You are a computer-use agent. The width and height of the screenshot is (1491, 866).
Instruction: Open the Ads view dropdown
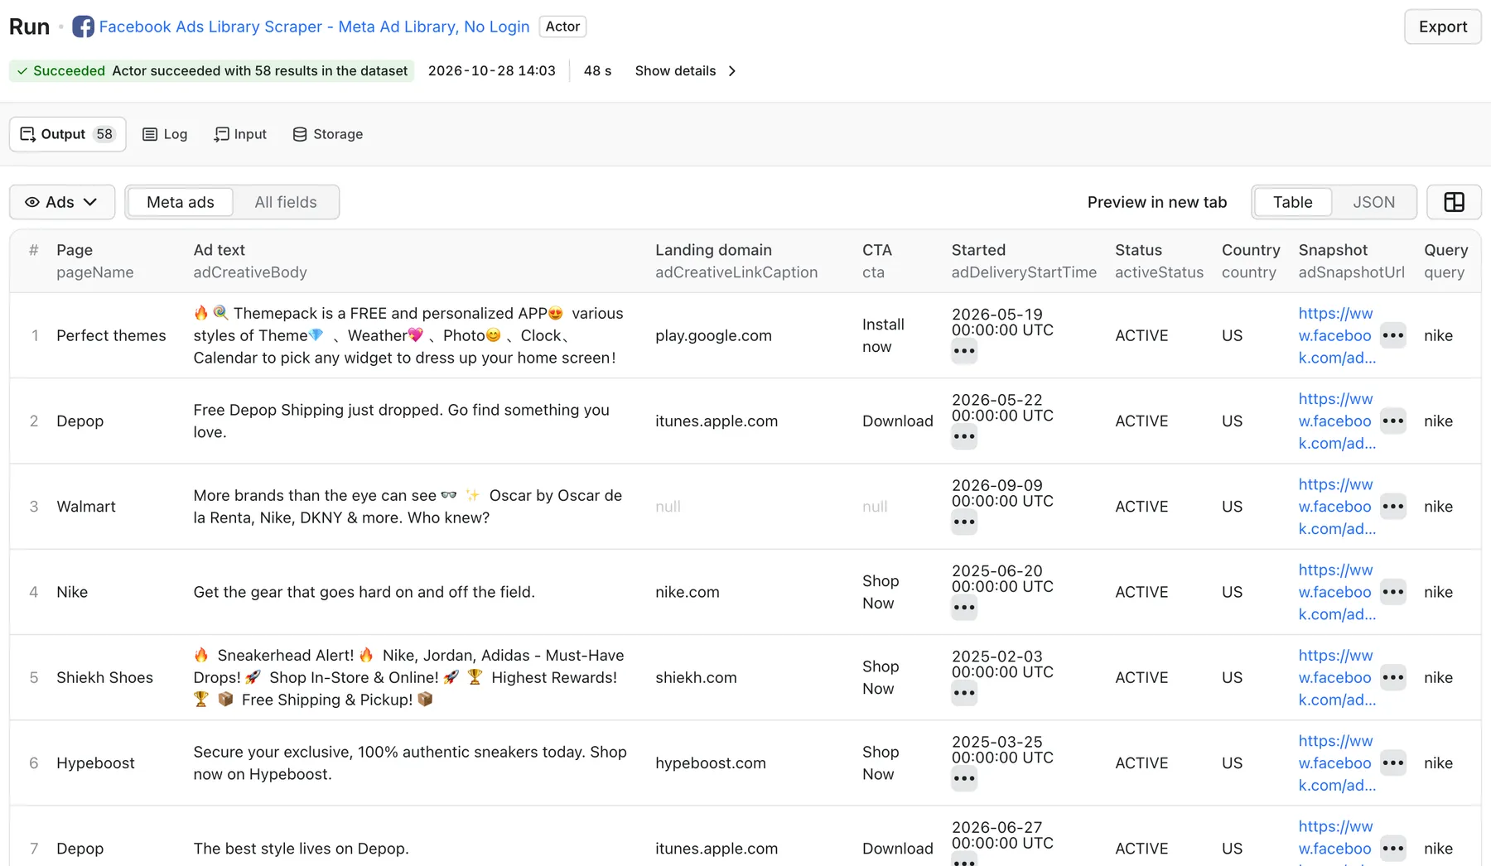click(x=62, y=202)
